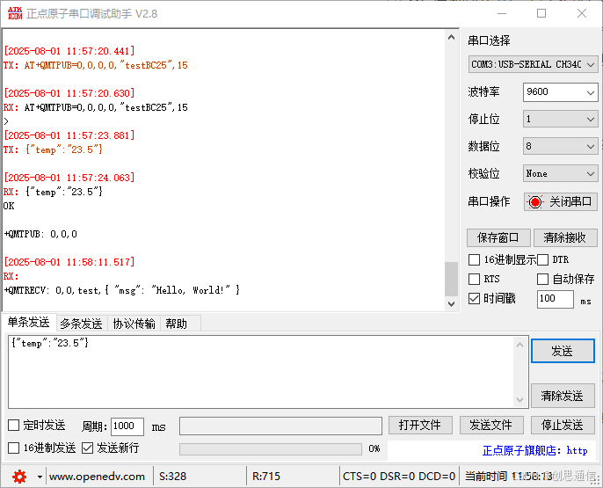Toggle the 16进制发送 checkbox

click(x=13, y=448)
